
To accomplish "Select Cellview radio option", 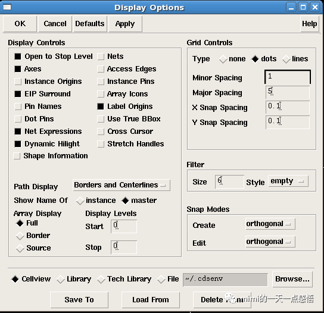I will 15,279.
